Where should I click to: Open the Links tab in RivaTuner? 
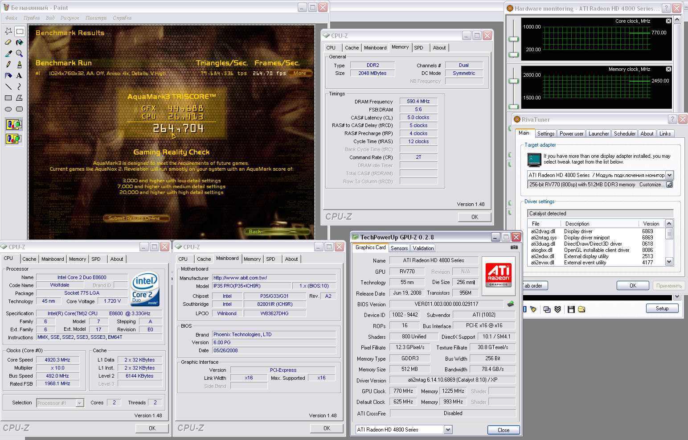665,134
